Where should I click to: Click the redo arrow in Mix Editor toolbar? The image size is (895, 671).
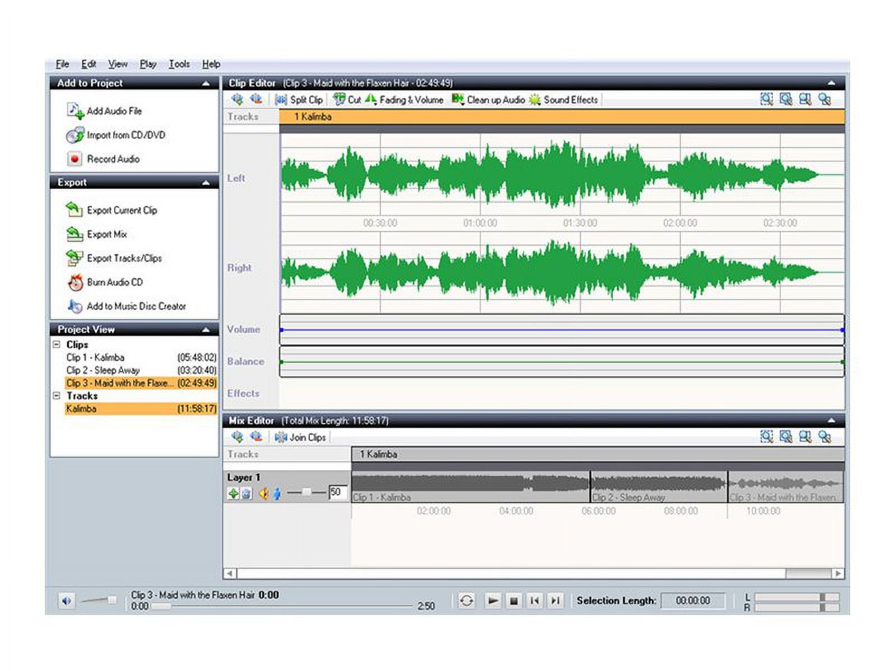pos(256,437)
